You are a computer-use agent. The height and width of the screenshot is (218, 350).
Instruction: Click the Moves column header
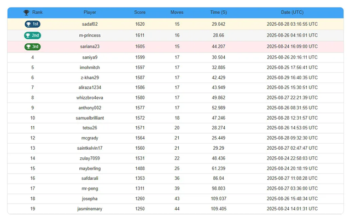pos(177,13)
